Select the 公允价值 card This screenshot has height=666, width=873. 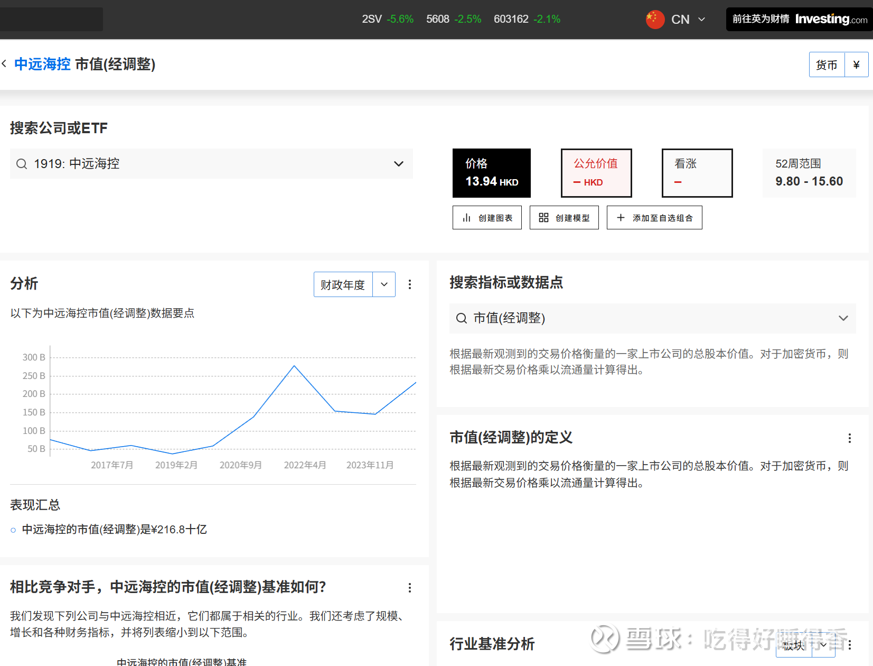click(596, 173)
